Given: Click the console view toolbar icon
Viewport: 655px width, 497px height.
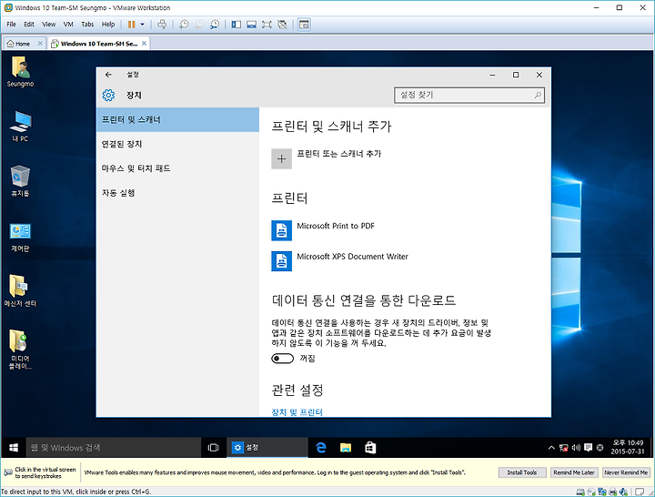Looking at the screenshot, I should point(304,25).
